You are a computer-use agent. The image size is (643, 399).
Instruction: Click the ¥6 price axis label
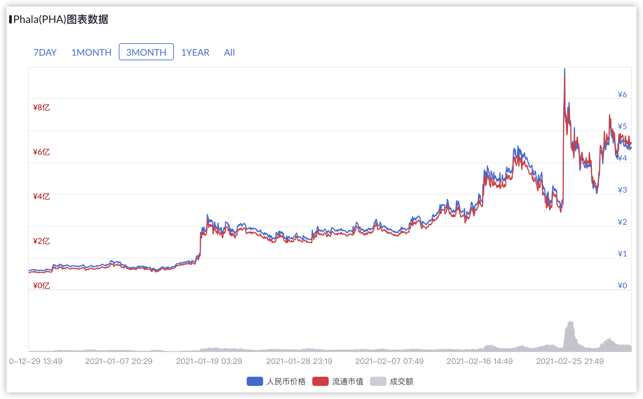[x=622, y=95]
